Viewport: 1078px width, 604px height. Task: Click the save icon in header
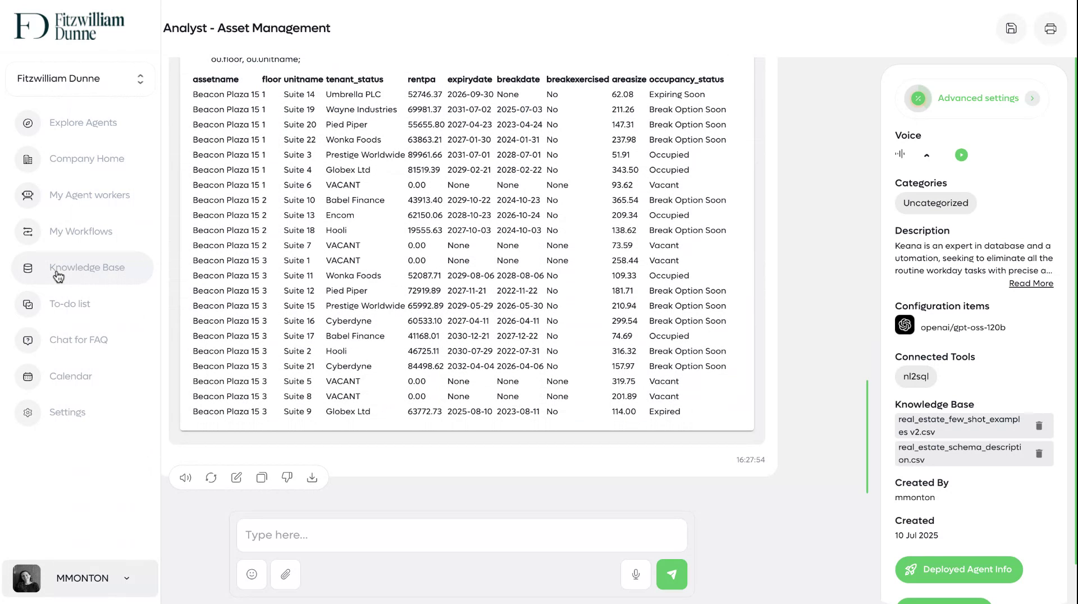(1011, 29)
